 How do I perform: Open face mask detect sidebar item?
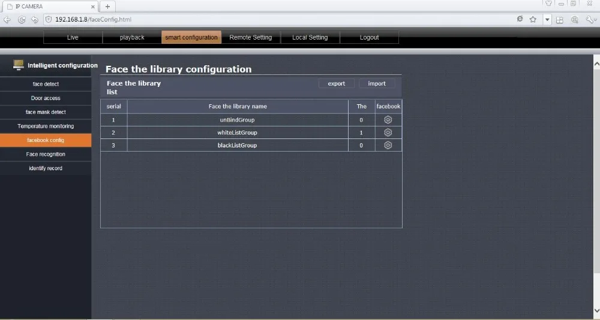coord(46,112)
